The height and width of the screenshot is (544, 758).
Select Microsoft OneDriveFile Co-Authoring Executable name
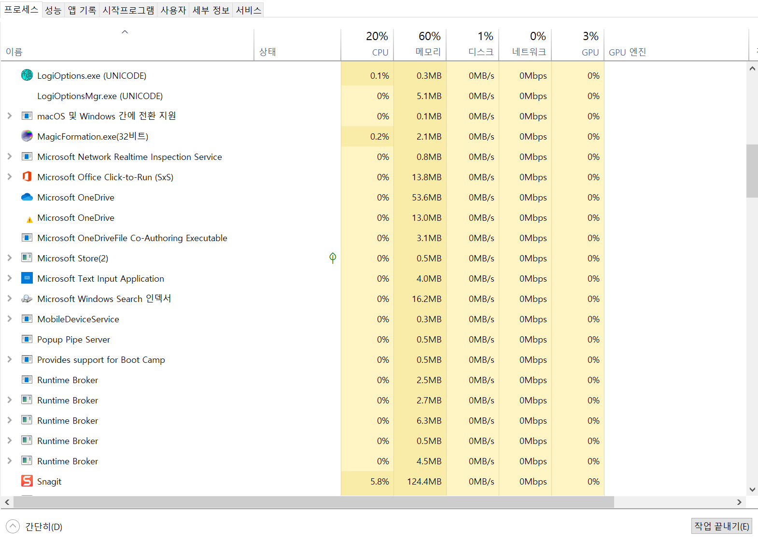click(x=132, y=238)
